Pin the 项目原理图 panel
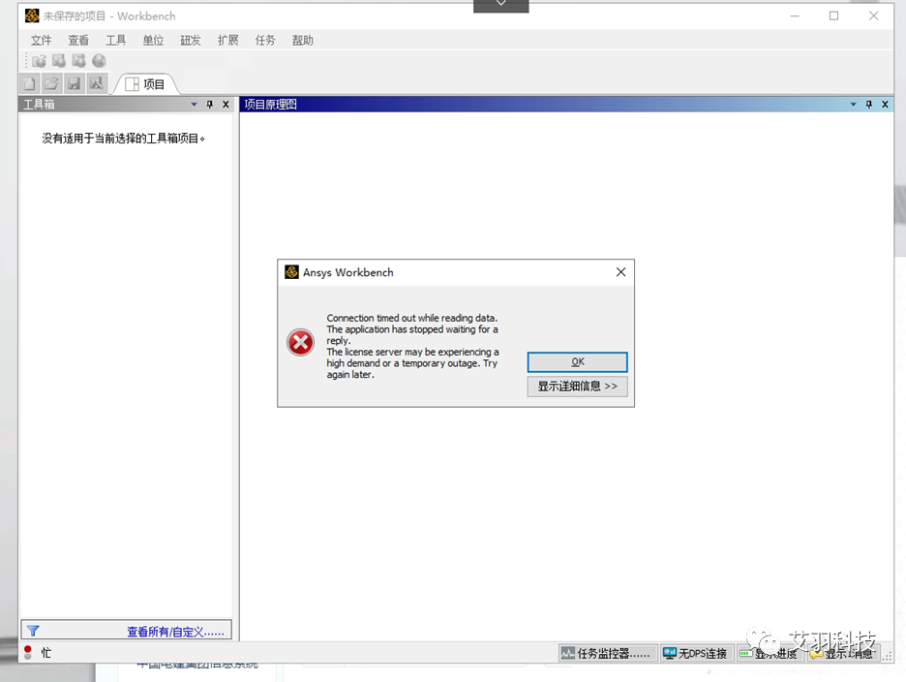Viewport: 906px width, 682px height. 869,105
